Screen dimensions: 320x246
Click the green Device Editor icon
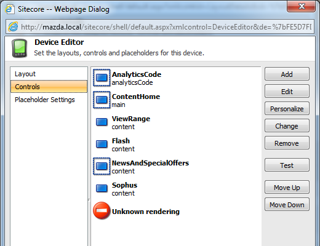point(20,48)
